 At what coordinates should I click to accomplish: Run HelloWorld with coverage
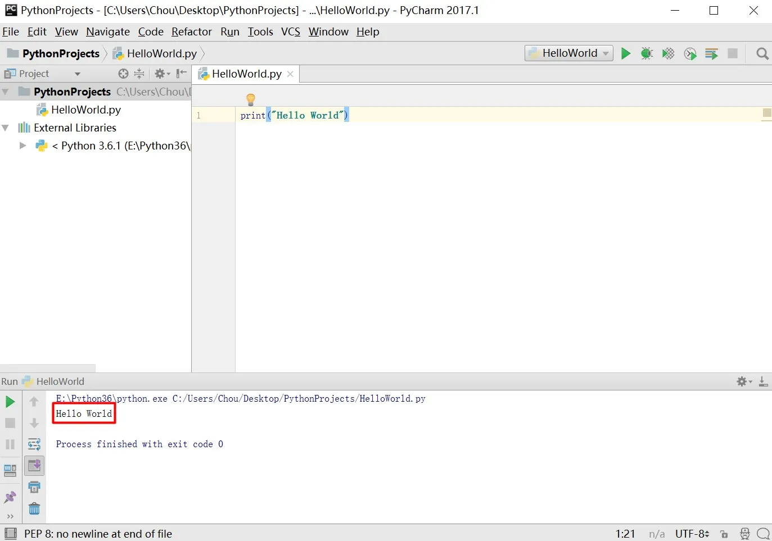coord(668,53)
